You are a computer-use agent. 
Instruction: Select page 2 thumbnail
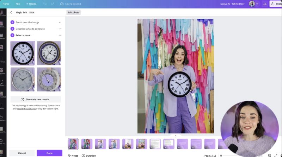click(x=87, y=144)
